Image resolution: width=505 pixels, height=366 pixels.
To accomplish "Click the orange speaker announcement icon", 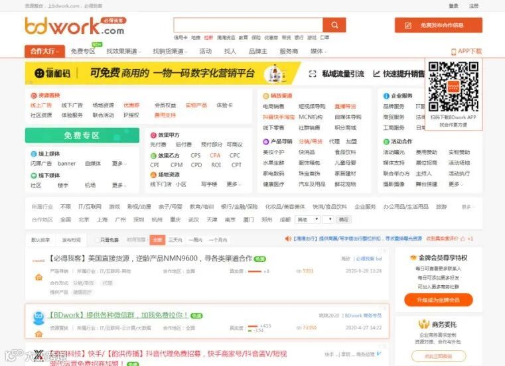I will 287,239.
